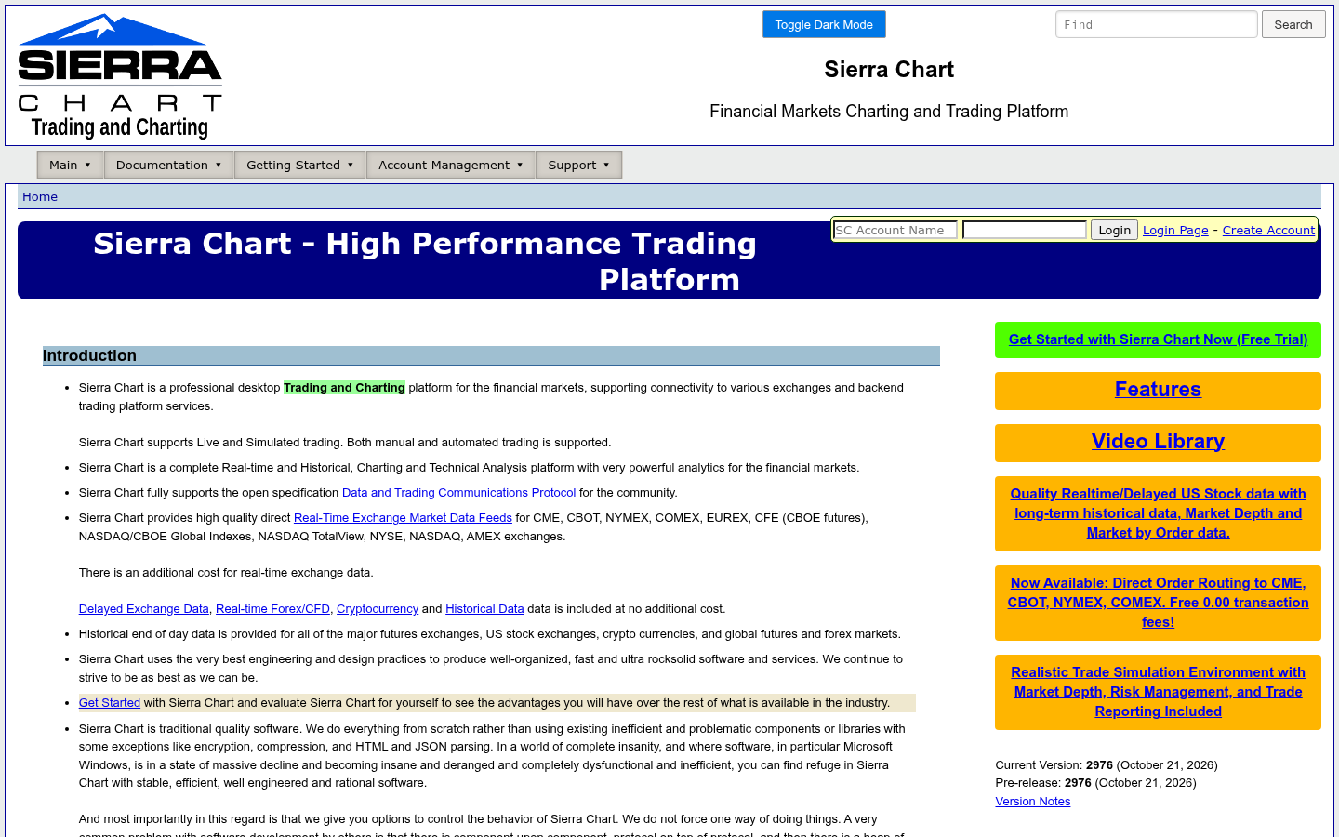This screenshot has height=837, width=1339.
Task: Open the Version Notes link
Action: [1032, 802]
